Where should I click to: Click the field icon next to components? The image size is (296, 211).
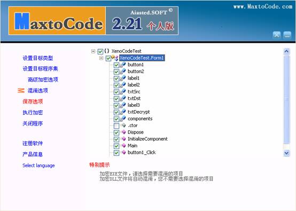(123, 119)
